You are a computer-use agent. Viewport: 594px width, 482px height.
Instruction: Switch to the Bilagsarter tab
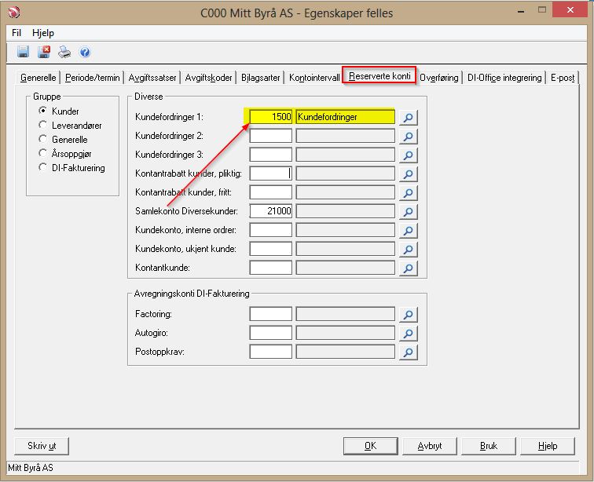point(261,78)
